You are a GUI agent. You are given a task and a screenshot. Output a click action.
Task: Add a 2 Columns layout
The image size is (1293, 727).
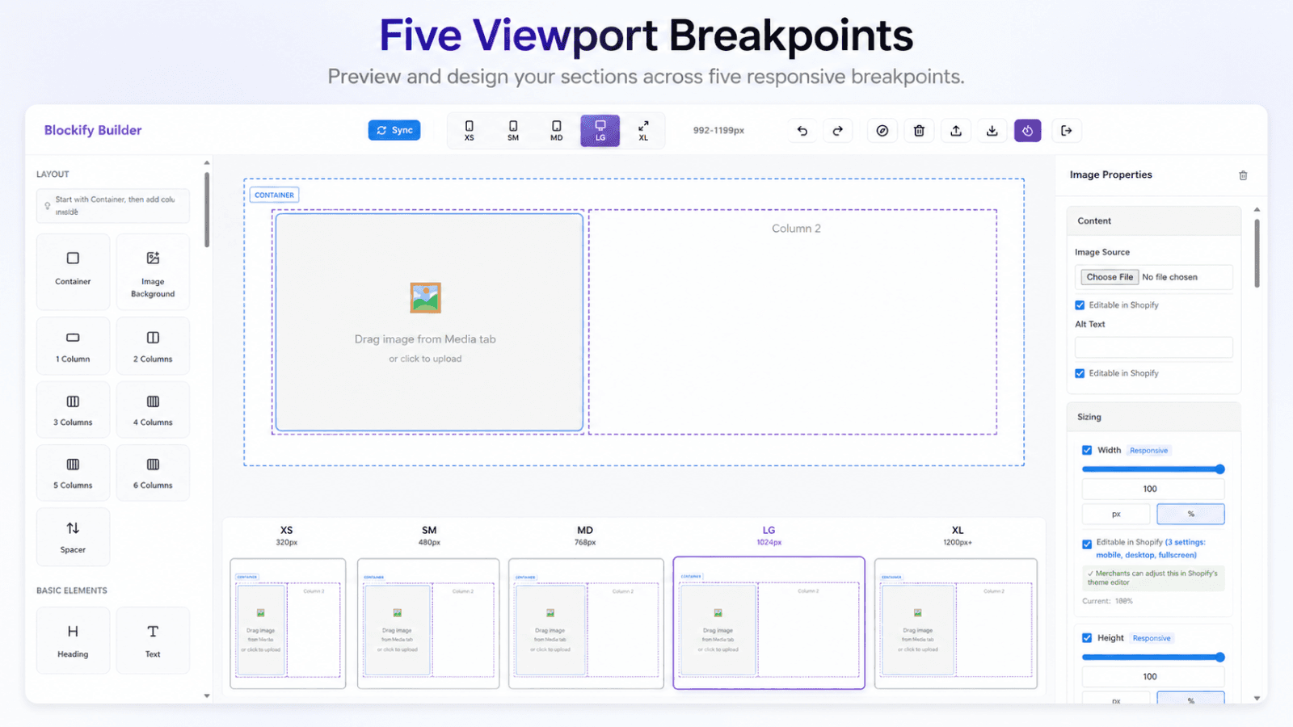pyautogui.click(x=153, y=346)
